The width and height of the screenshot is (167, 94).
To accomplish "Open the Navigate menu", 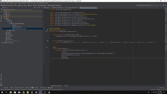I will click(11, 3).
